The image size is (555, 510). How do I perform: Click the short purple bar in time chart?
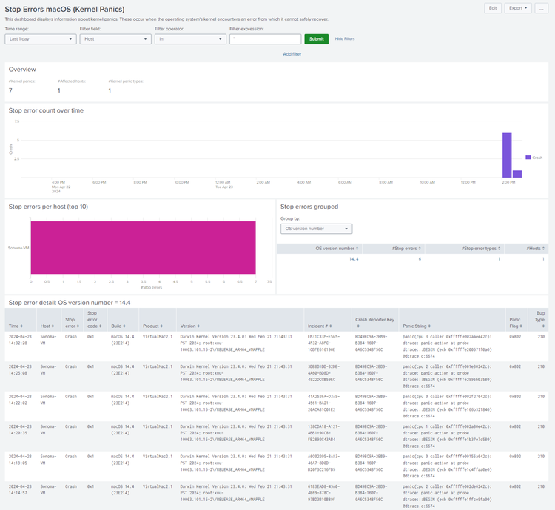click(517, 174)
